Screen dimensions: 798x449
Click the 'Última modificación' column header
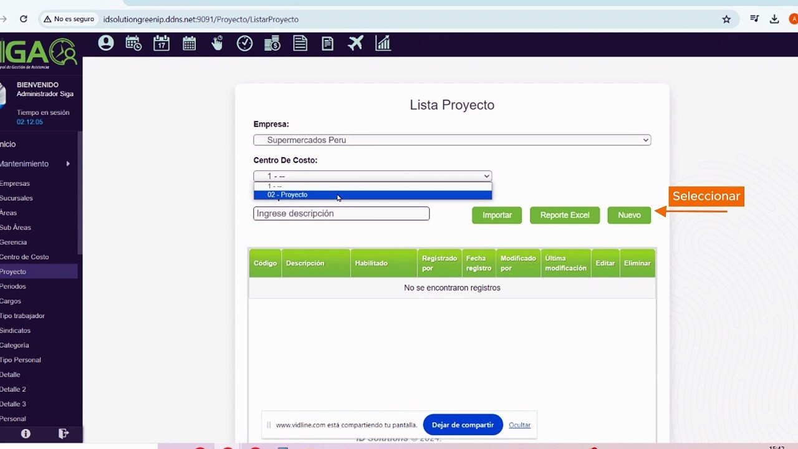565,263
